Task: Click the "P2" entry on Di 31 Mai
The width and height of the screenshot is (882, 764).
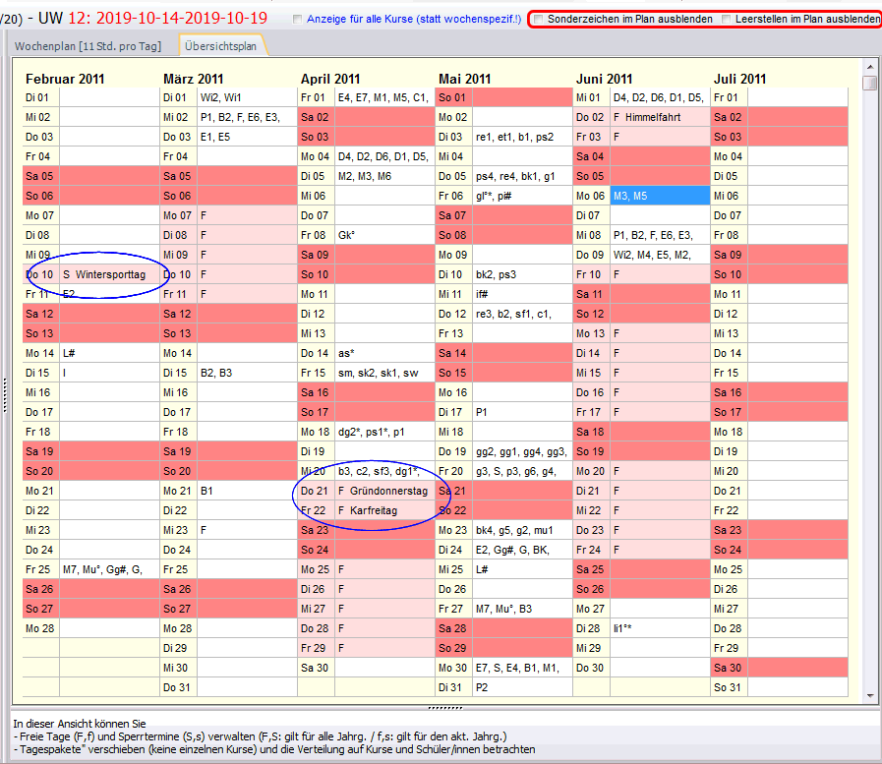Action: pos(482,687)
